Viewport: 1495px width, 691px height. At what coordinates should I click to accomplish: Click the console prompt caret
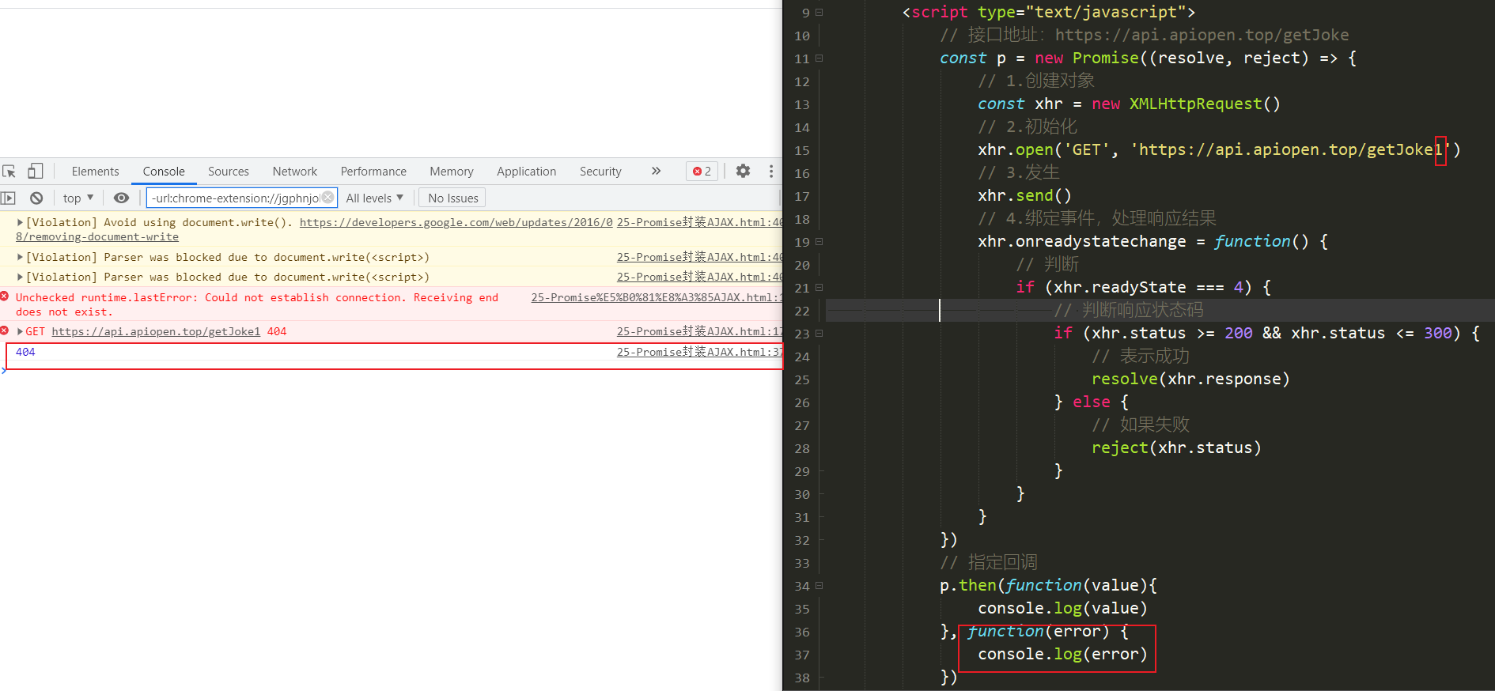4,370
